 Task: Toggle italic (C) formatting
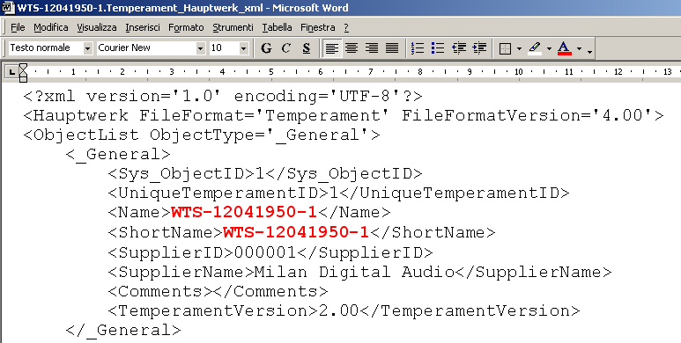click(285, 48)
